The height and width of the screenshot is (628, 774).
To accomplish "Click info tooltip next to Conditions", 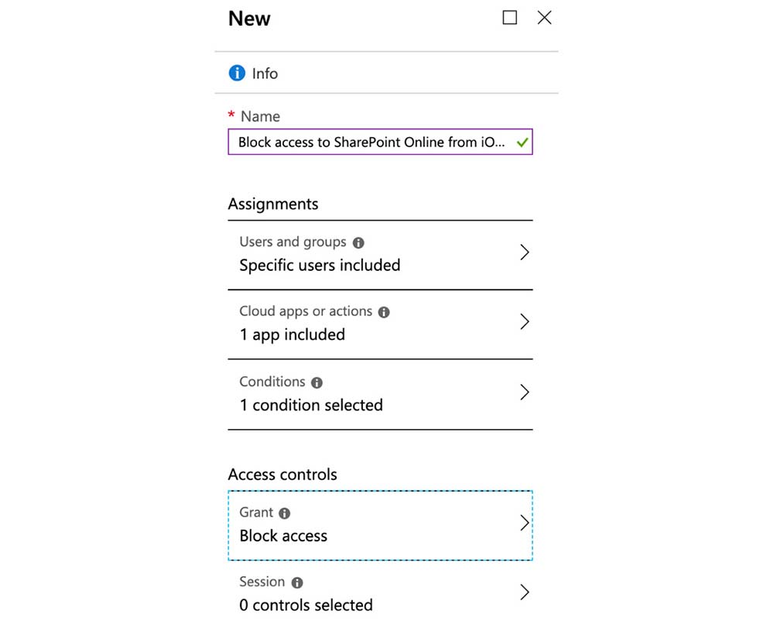I will click(317, 383).
